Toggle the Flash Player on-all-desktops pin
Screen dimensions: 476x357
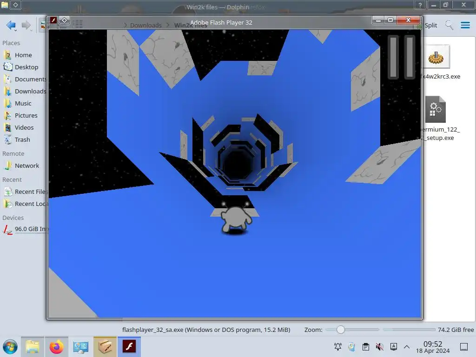(64, 20)
